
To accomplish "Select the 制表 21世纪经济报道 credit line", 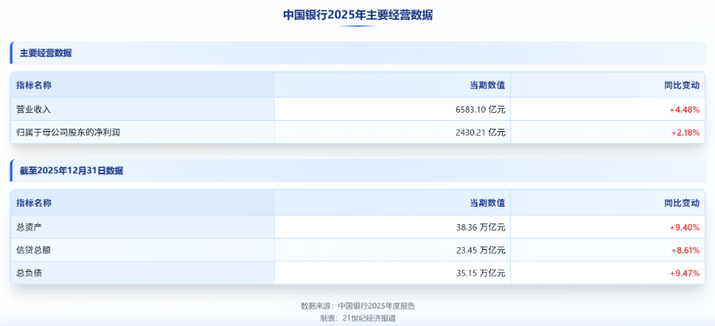I will 357,317.
